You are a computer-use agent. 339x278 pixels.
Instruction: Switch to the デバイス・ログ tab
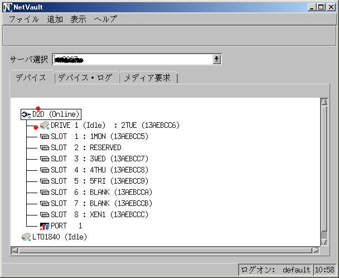point(86,78)
